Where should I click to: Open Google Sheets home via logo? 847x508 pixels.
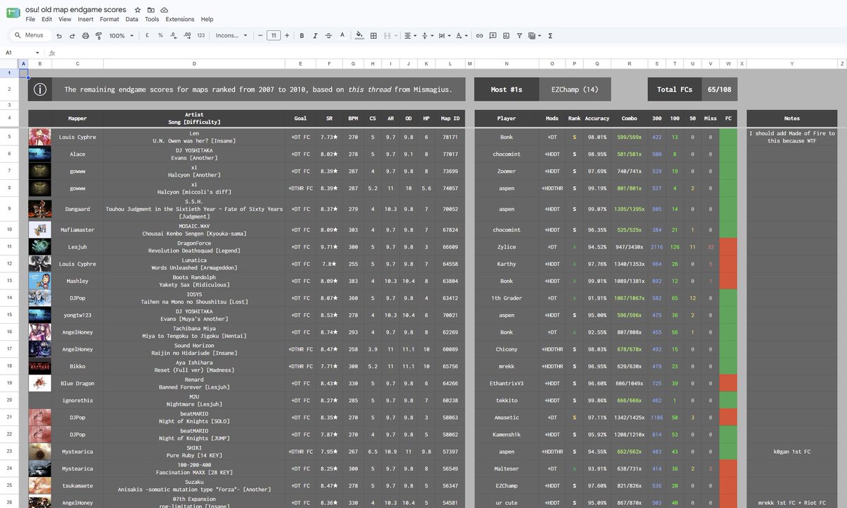pyautogui.click(x=13, y=14)
